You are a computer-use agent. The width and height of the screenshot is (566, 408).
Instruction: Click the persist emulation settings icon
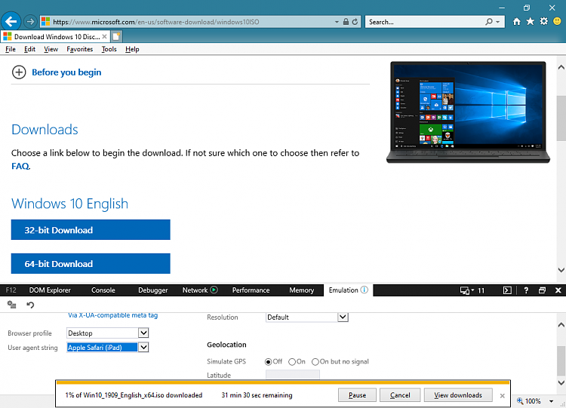click(x=11, y=305)
